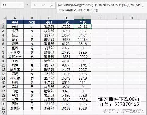Click name cell 高渐离
The image size is (147, 115).
tap(15, 70)
